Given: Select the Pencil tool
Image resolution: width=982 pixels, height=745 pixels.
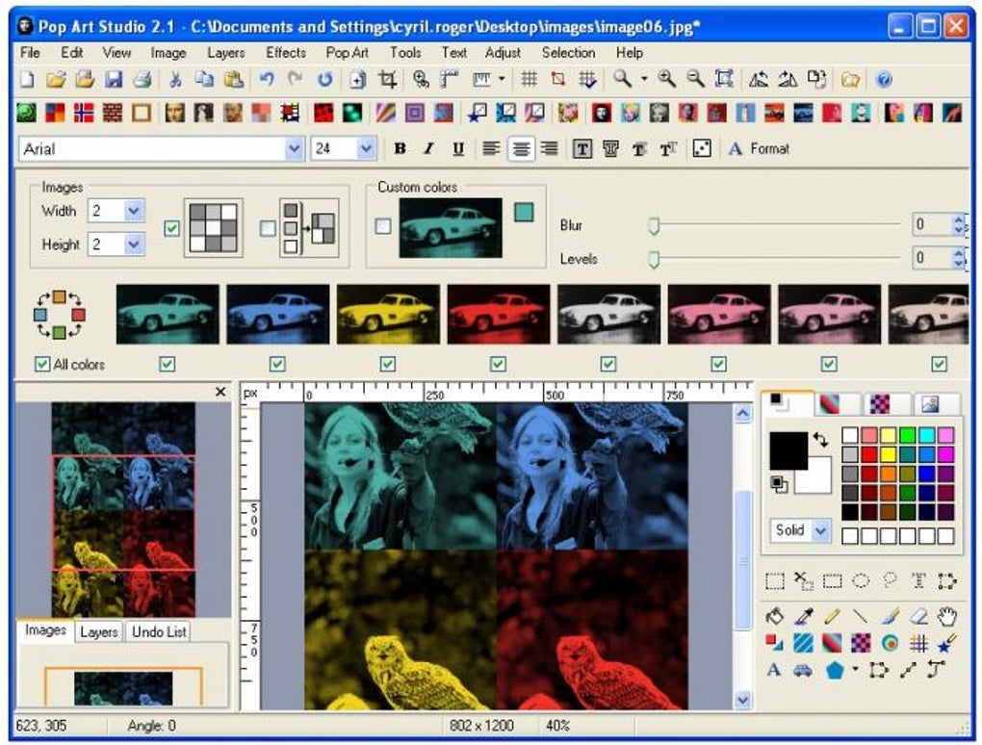Looking at the screenshot, I should click(x=832, y=617).
